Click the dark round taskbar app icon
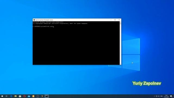 38,96
